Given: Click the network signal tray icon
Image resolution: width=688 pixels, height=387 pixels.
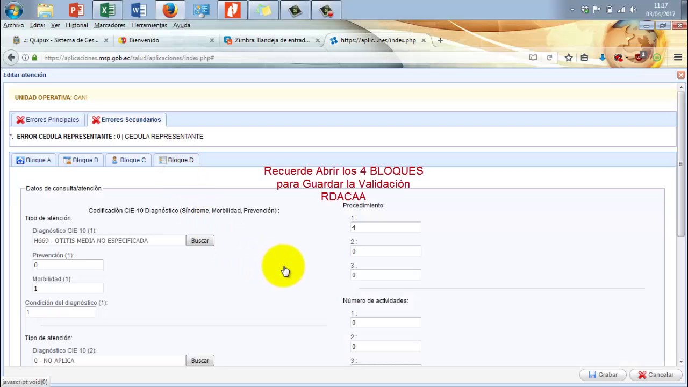Looking at the screenshot, I should tap(621, 10).
